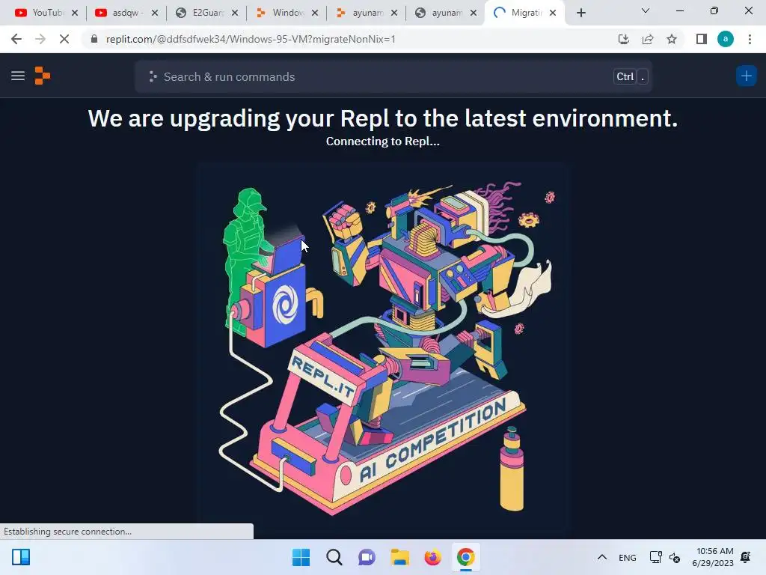Click the share this page icon
The width and height of the screenshot is (766, 575).
(x=648, y=39)
